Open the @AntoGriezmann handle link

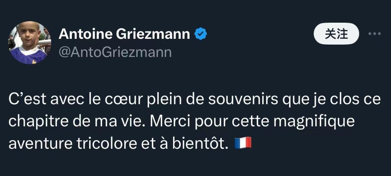[x=115, y=52]
